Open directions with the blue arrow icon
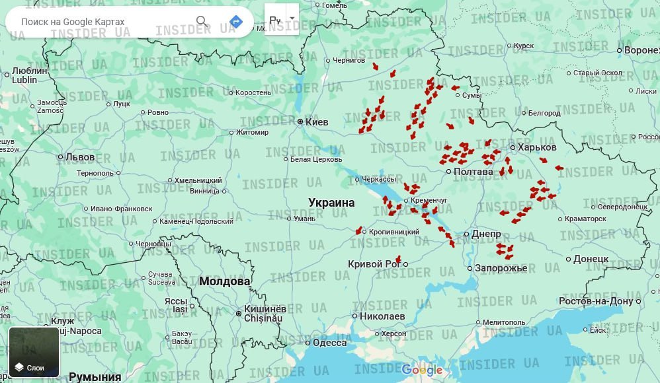The height and width of the screenshot is (383, 660). click(235, 22)
